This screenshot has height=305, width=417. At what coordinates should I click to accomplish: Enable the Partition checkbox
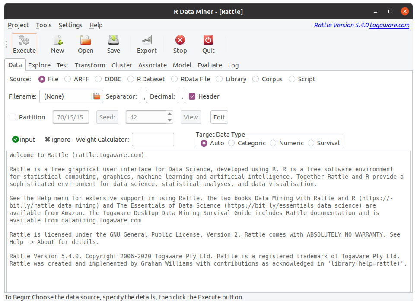tap(13, 117)
